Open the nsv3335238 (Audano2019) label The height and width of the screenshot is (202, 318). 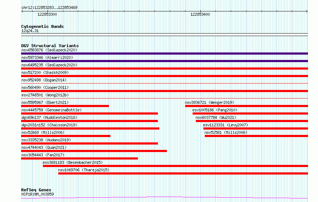click(x=46, y=140)
